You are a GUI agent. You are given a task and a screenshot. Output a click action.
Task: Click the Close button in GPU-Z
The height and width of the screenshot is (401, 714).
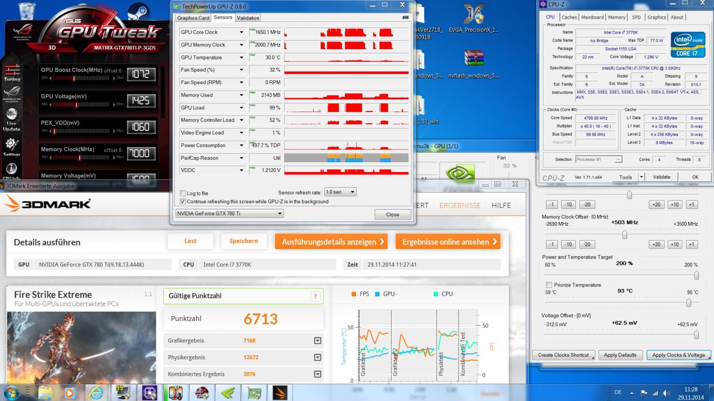point(393,215)
